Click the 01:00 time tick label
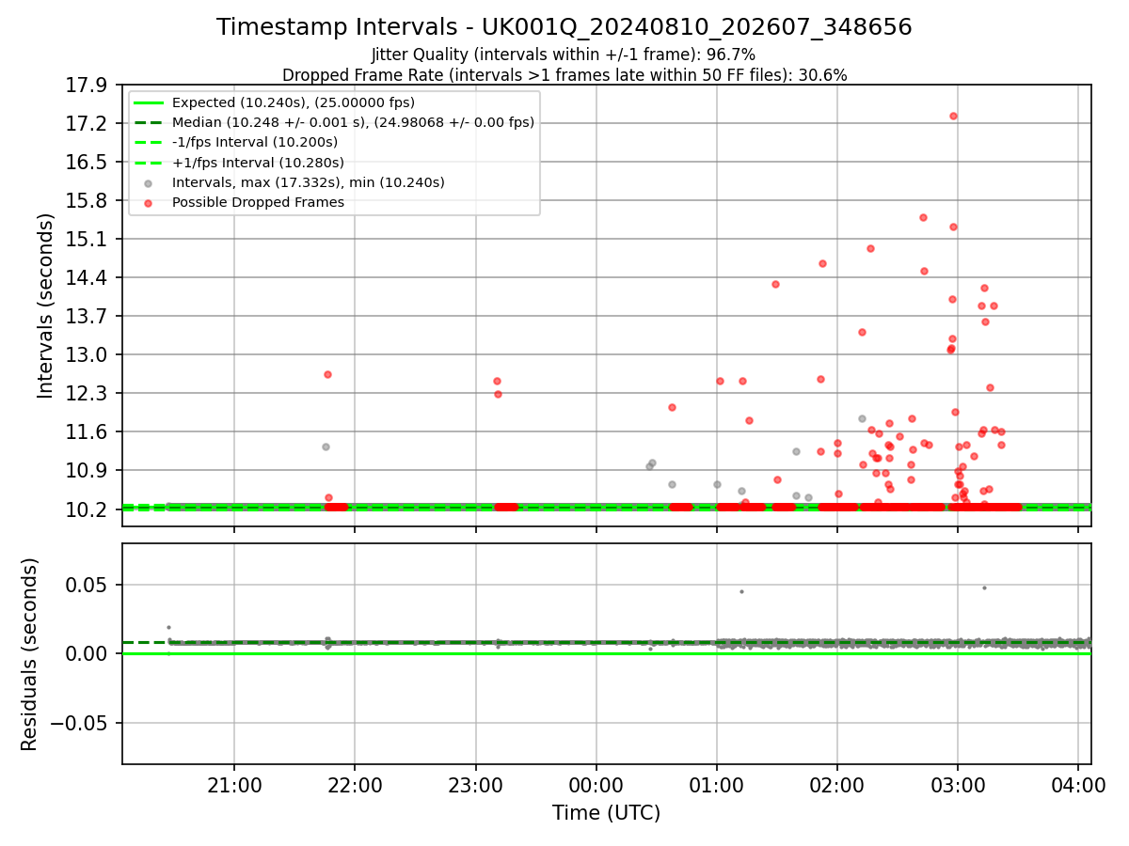The width and height of the screenshot is (1129, 846). pos(716,786)
